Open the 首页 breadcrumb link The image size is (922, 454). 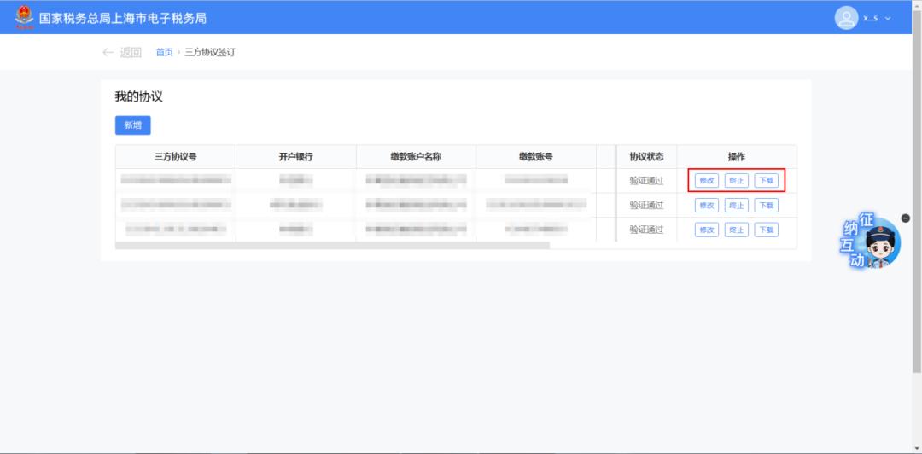[164, 52]
